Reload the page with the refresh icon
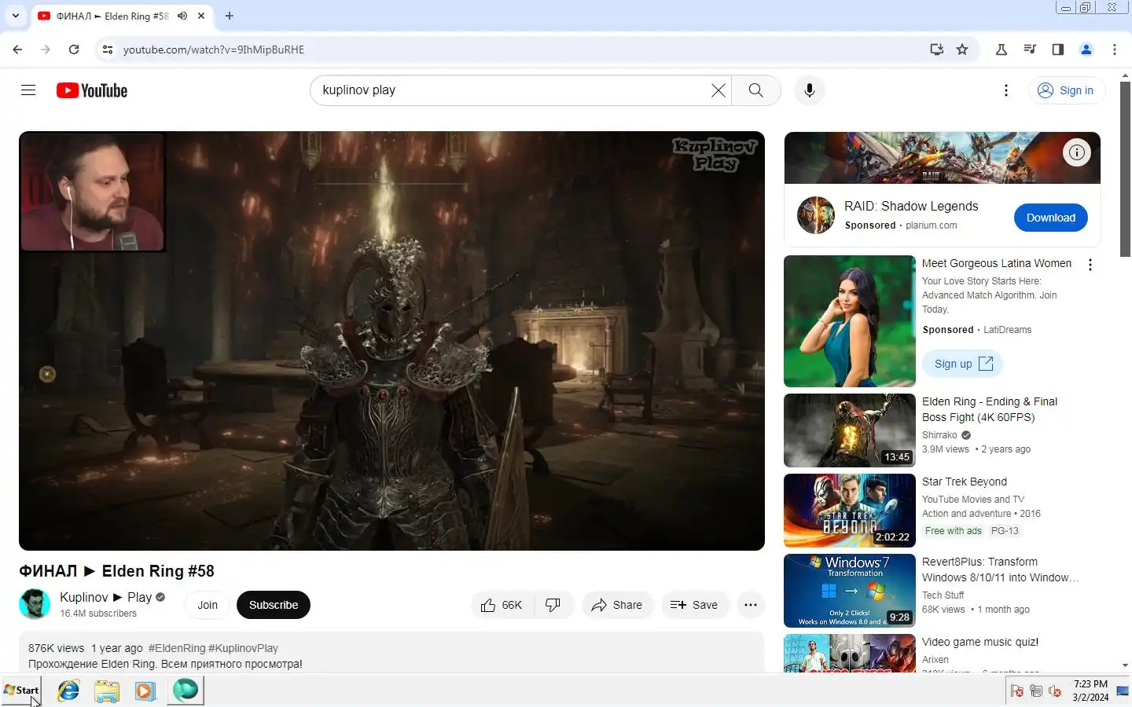This screenshot has height=707, width=1132. click(74, 49)
